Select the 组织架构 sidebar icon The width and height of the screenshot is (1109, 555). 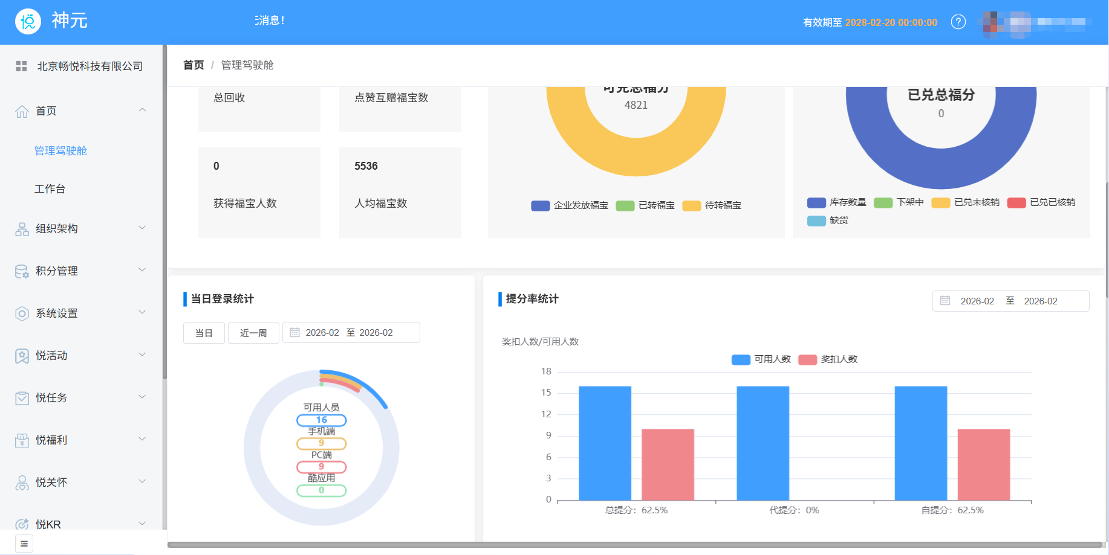(21, 228)
